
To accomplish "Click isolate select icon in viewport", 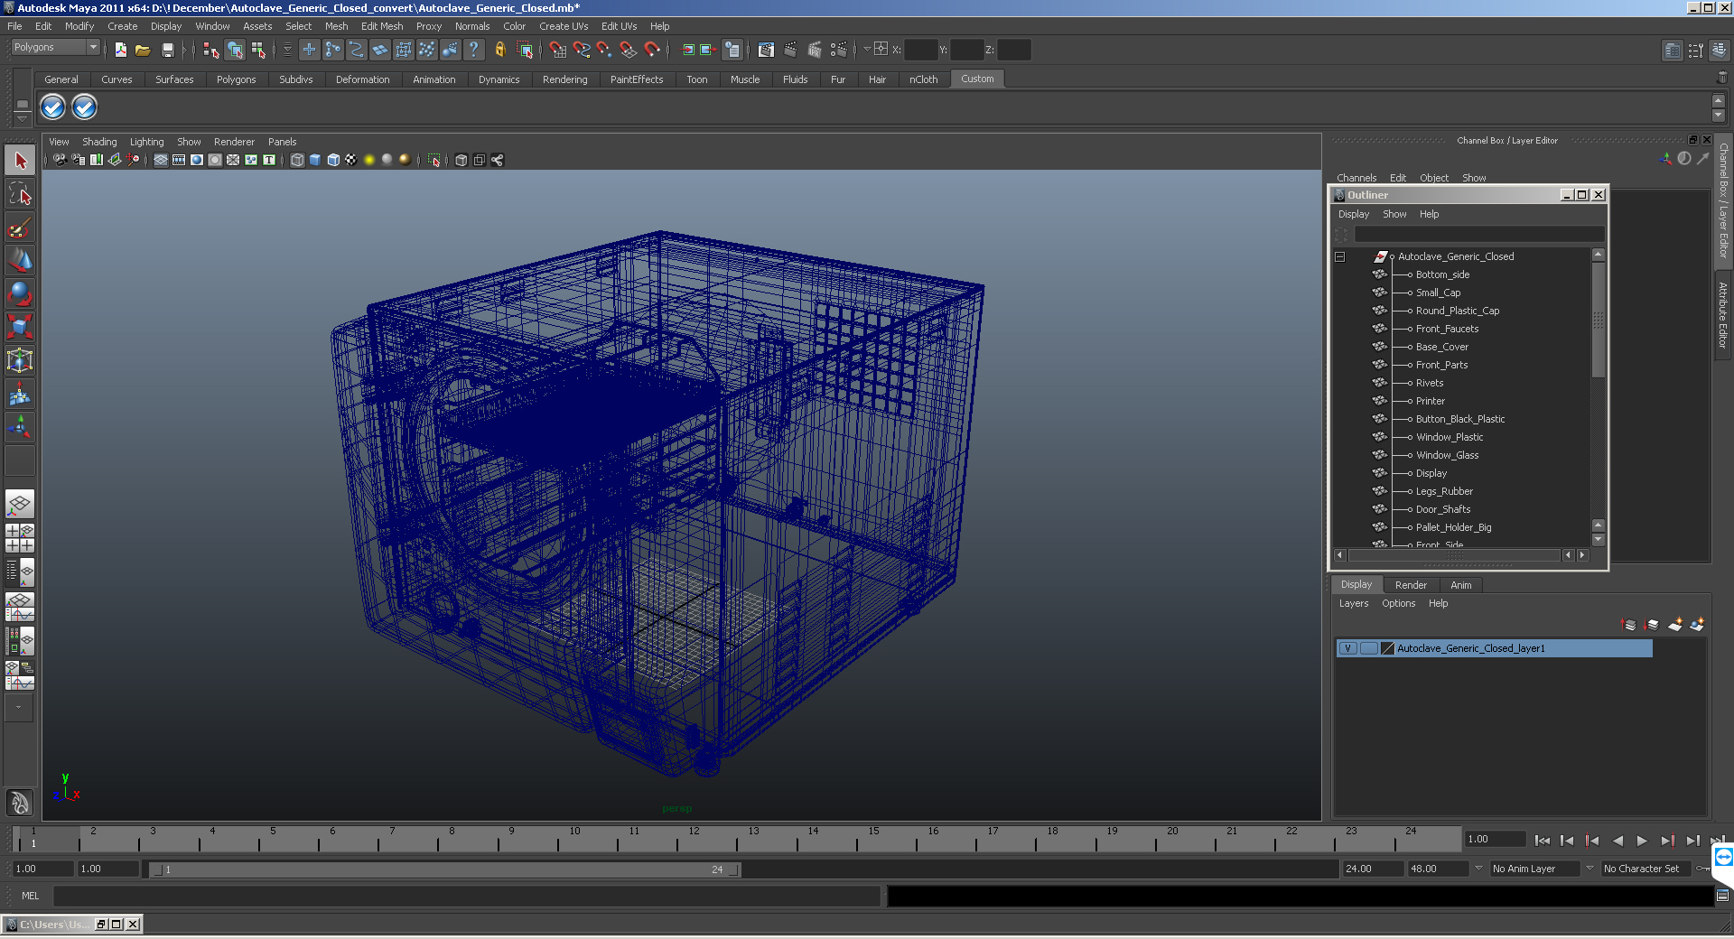I will coord(434,160).
